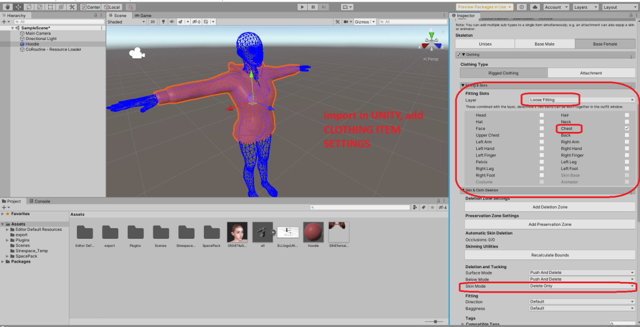Select the hoodie material thumbnail in Assets

click(x=313, y=233)
